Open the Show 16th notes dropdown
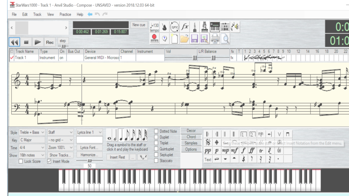349x196 pixels. coord(32,155)
